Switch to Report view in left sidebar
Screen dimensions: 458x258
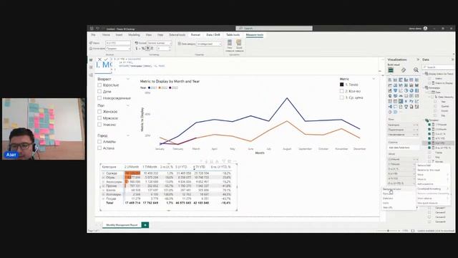coord(91,59)
